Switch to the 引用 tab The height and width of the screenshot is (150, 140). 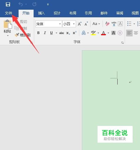(x=88, y=13)
